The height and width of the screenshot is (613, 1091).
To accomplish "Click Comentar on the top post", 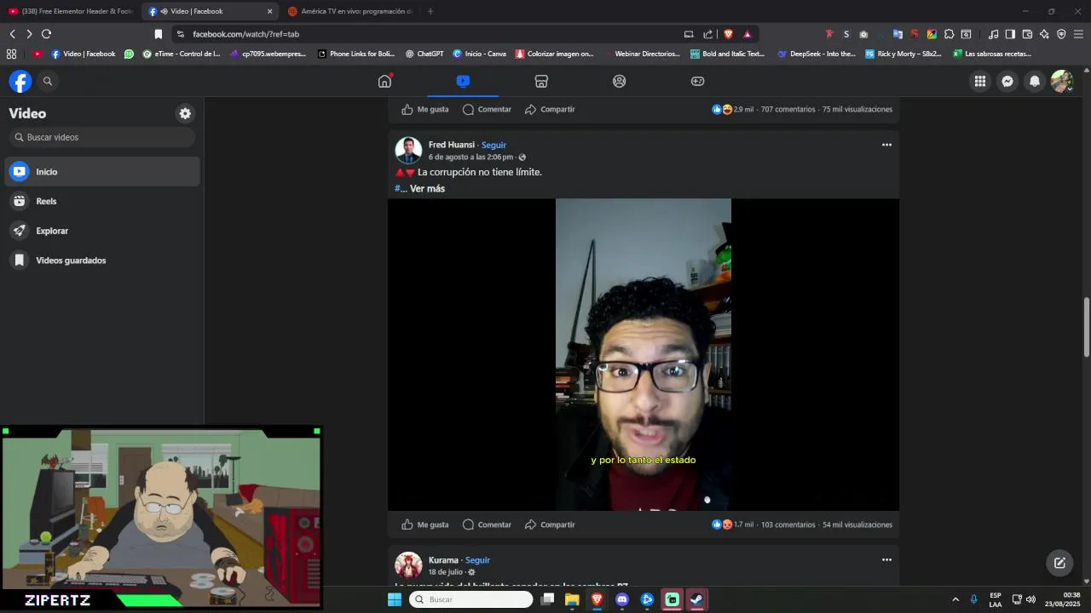I will coord(487,109).
